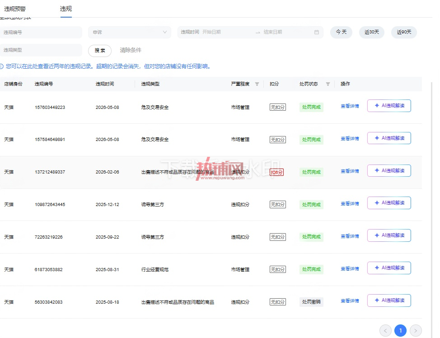440x338 pixels.
Task: Go to the next page arrow
Action: [416, 330]
